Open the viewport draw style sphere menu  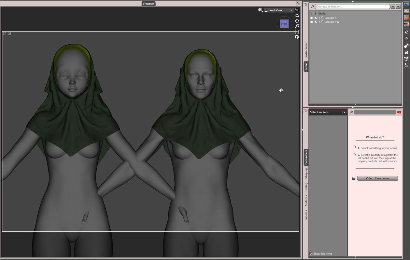coord(260,10)
